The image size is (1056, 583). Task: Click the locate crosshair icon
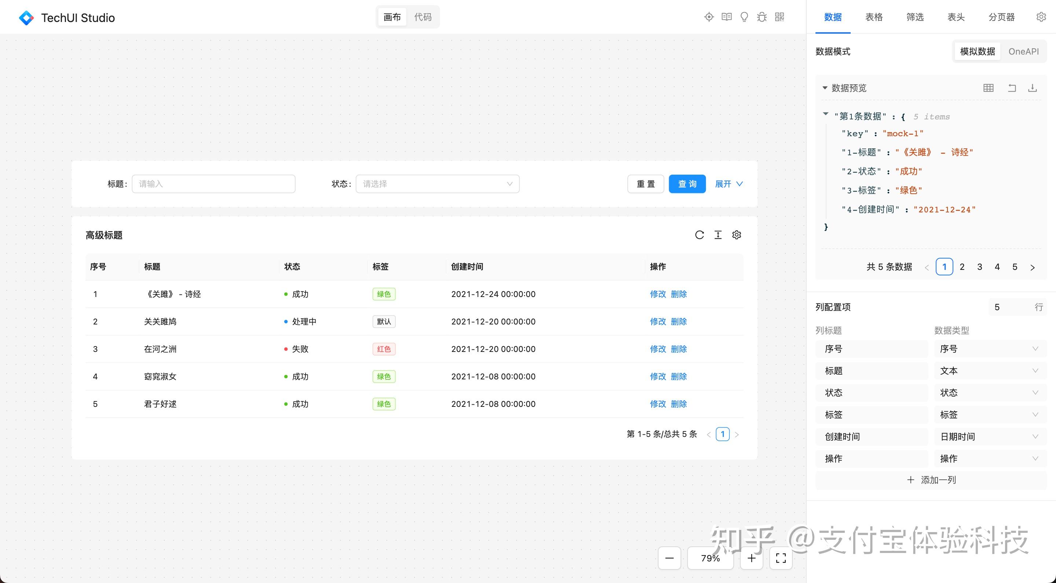click(709, 17)
